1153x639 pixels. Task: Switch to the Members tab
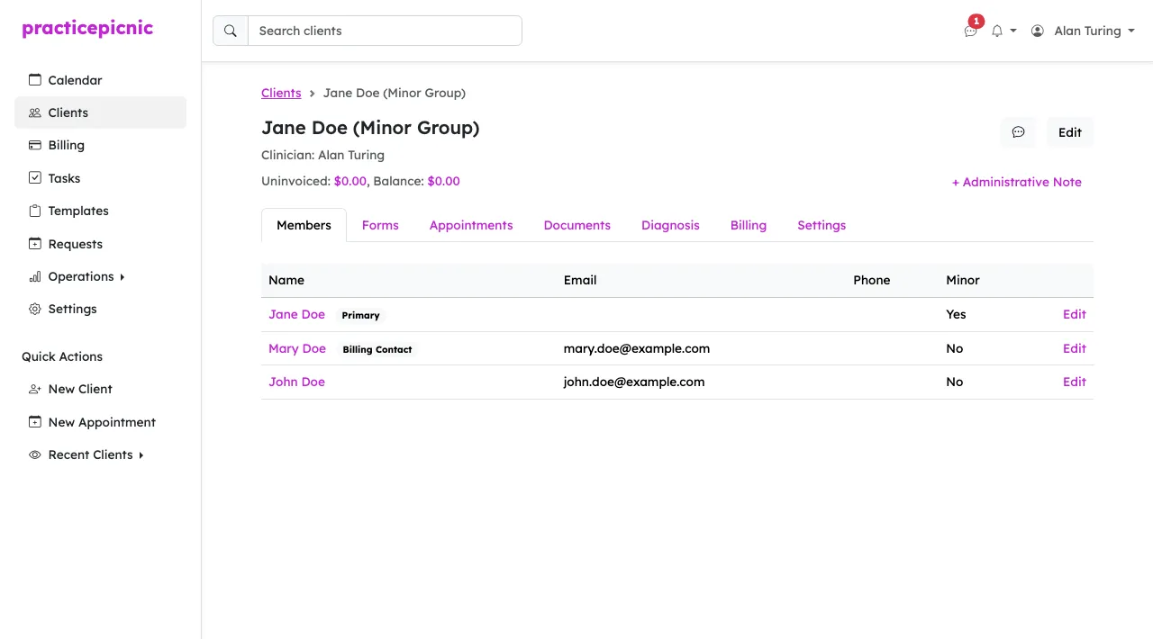coord(304,225)
